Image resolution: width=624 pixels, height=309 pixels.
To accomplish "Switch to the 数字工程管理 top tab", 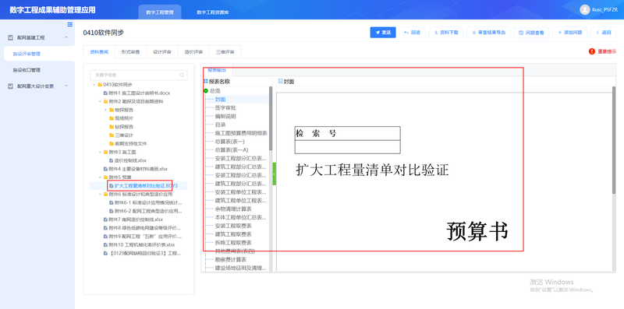I will tap(160, 12).
